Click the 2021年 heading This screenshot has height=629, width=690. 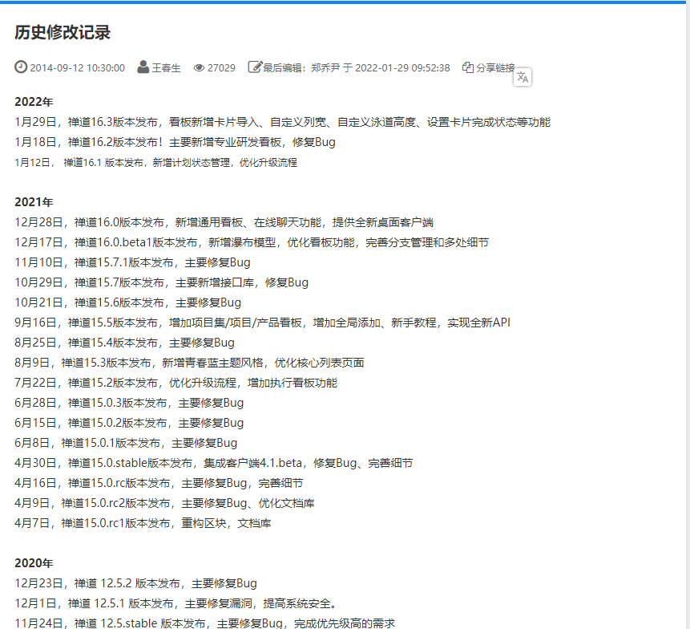pyautogui.click(x=34, y=202)
